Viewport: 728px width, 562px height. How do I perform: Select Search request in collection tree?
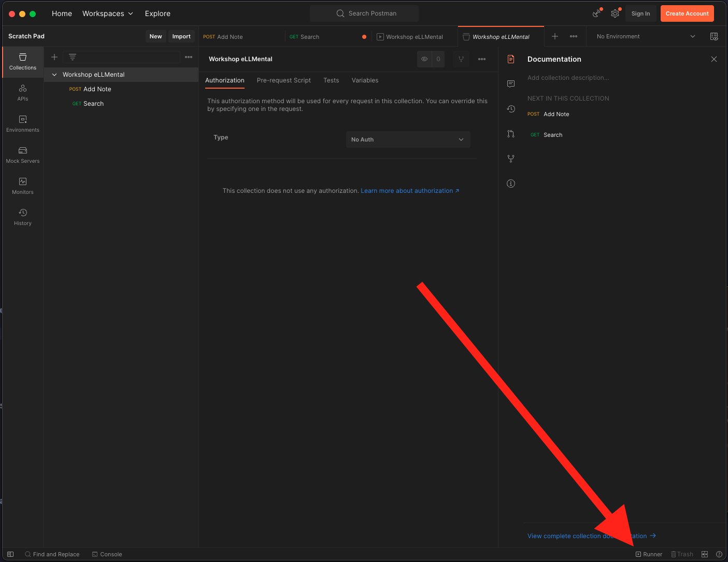pyautogui.click(x=121, y=104)
